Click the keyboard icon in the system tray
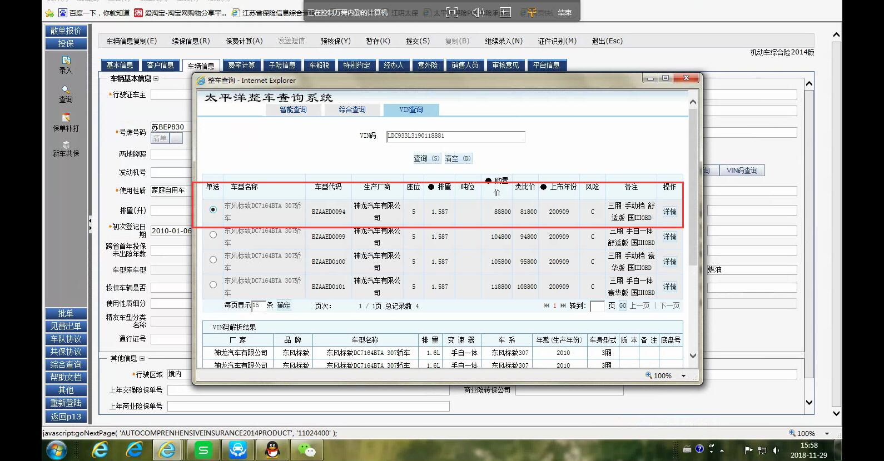Screen dimensions: 884x461 687,449
